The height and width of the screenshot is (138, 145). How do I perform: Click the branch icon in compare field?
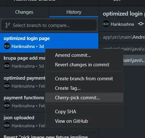[x=8, y=25]
